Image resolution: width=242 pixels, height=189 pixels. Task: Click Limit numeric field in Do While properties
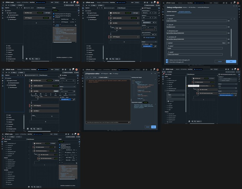coord(66,91)
